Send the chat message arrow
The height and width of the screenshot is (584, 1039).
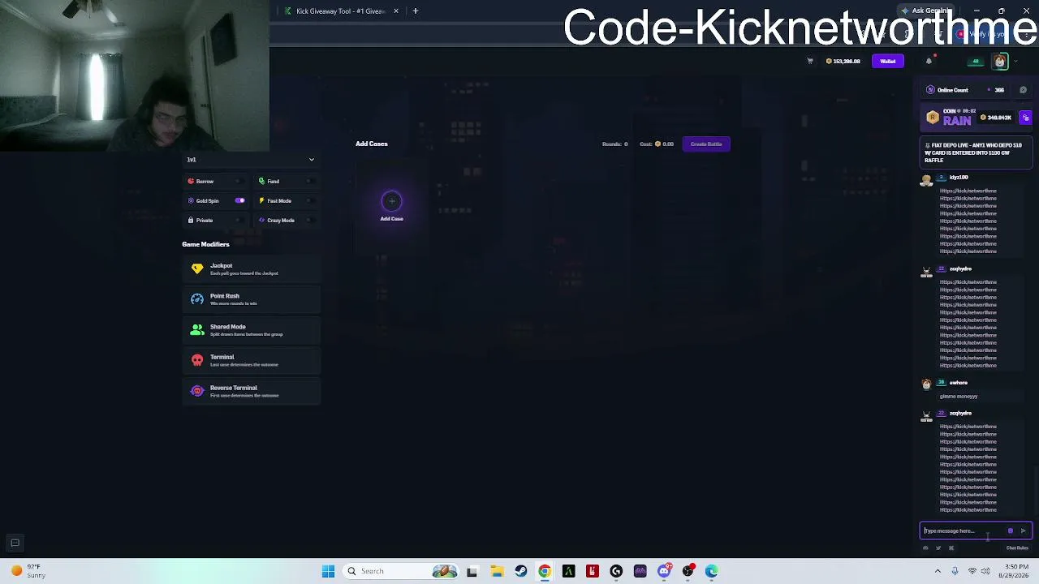[x=1023, y=531]
